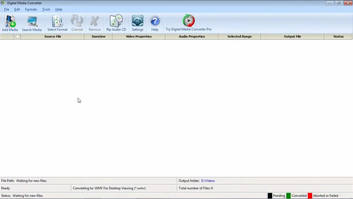Open the E:\Videos output folder link
The image size is (353, 199).
tap(208, 181)
